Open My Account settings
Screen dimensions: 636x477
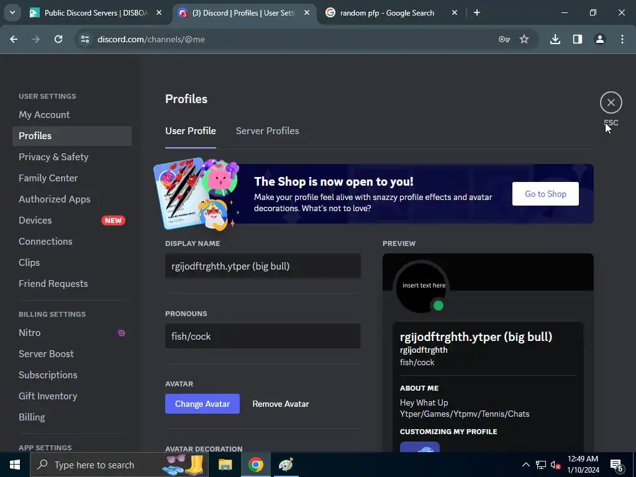point(72,115)
